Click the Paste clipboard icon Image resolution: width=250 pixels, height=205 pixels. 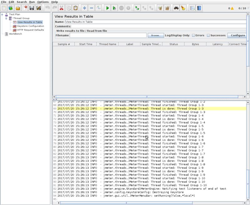click(76, 8)
